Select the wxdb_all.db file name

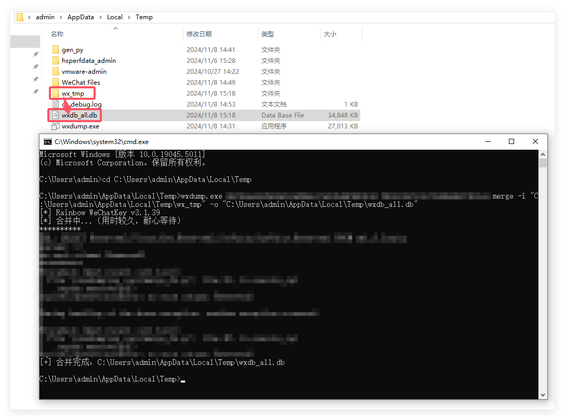pos(80,115)
